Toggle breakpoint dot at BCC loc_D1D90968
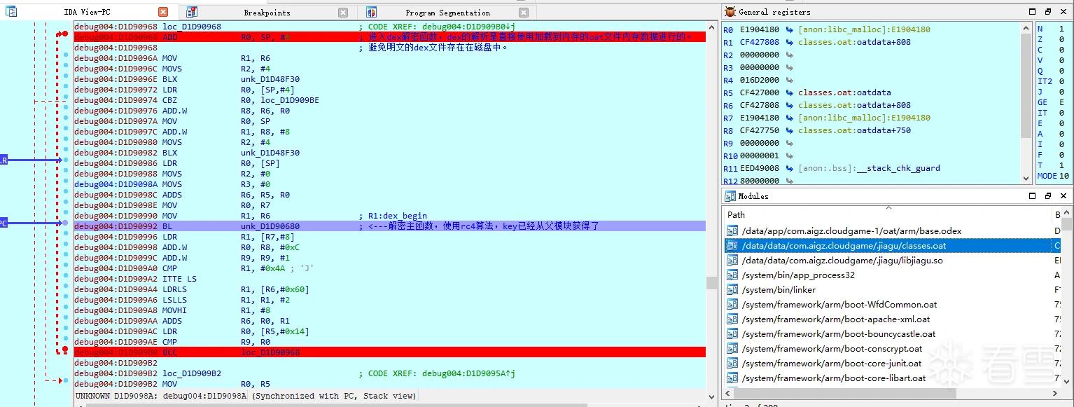Image resolution: width=1074 pixels, height=407 pixels. (x=65, y=349)
